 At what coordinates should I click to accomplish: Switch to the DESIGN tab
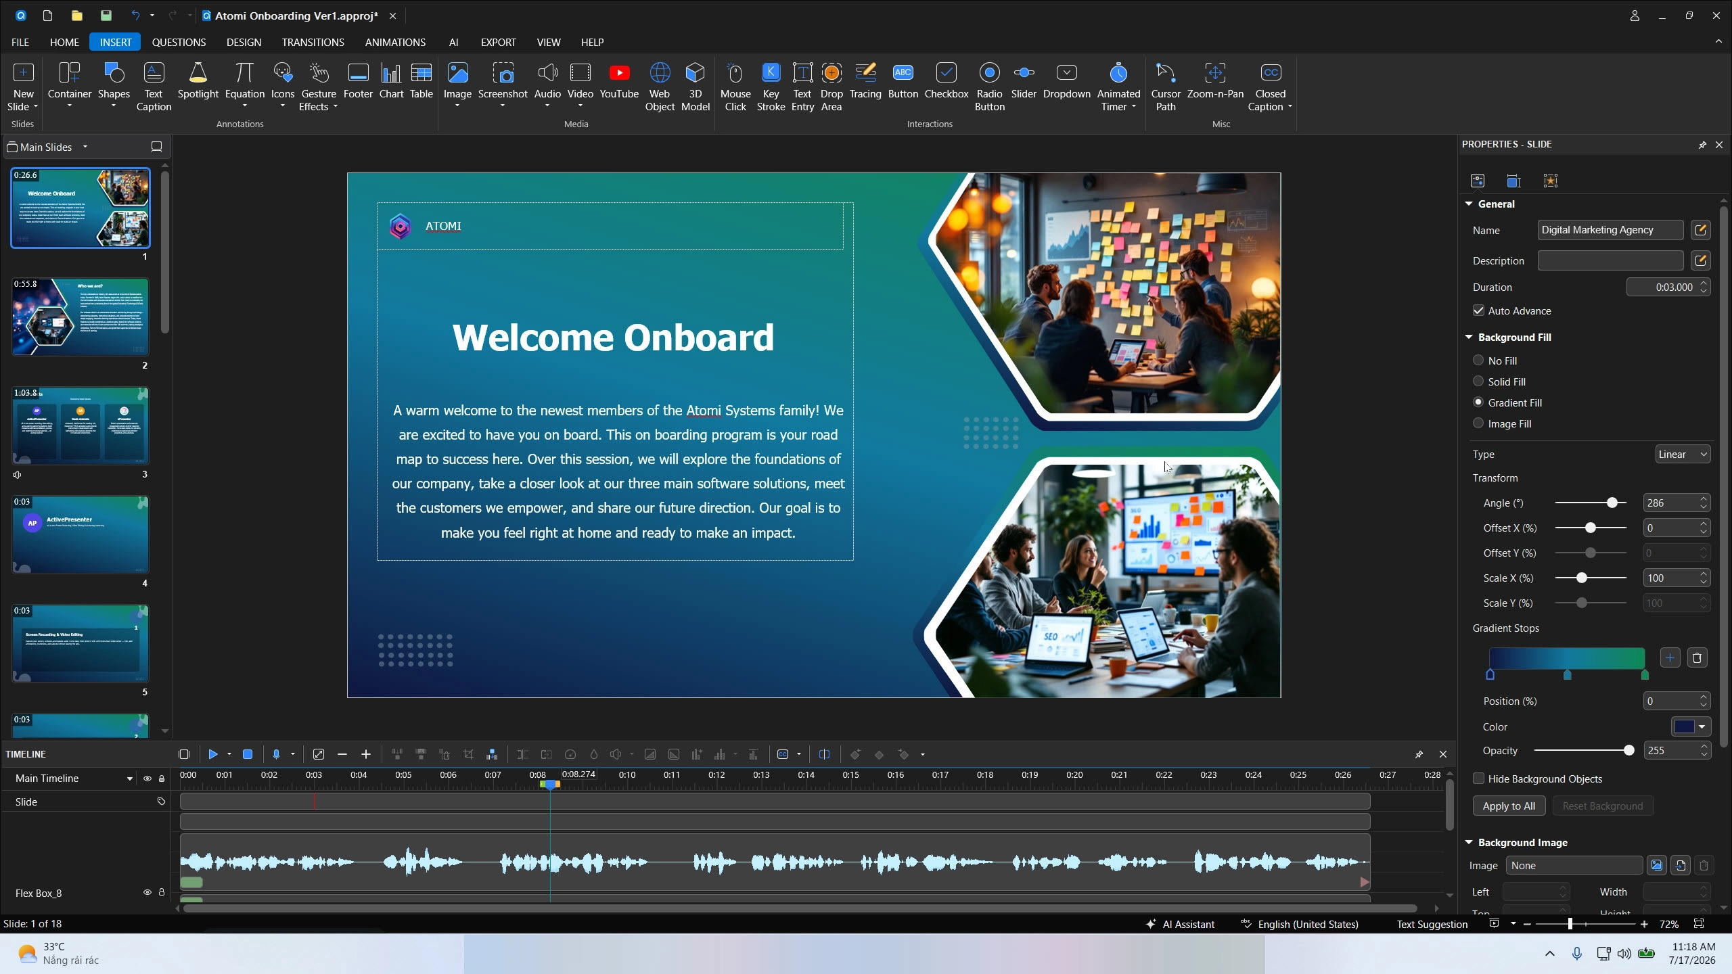click(x=244, y=42)
